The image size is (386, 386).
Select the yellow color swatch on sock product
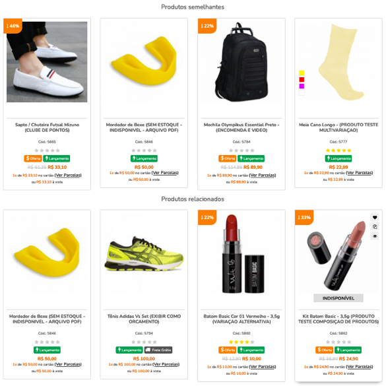(x=302, y=73)
